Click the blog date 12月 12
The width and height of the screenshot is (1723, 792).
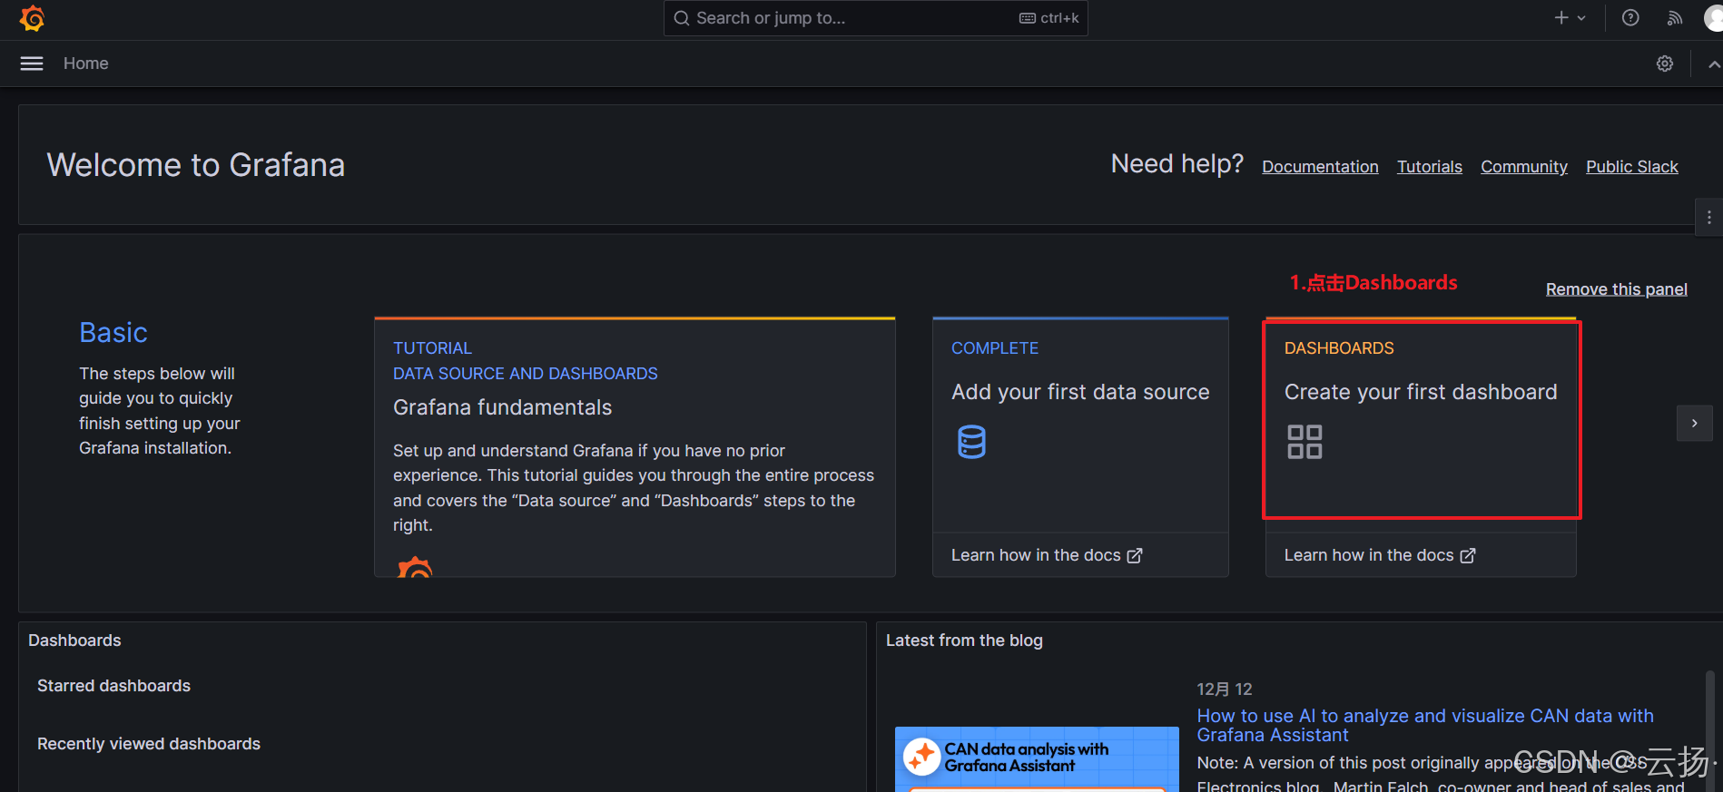click(1225, 689)
